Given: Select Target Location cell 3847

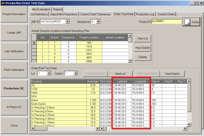Looking at the screenshot, I should coord(89,54).
